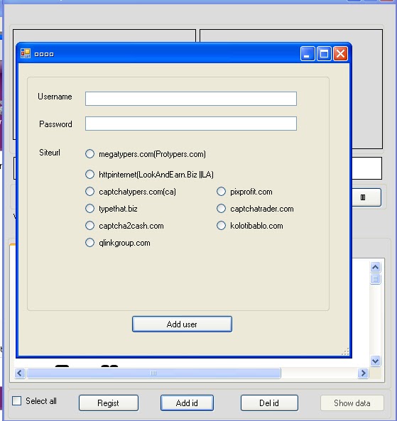The width and height of the screenshot is (397, 421).
Task: Click the horizontal scrollbar thumb
Action: pos(153,373)
